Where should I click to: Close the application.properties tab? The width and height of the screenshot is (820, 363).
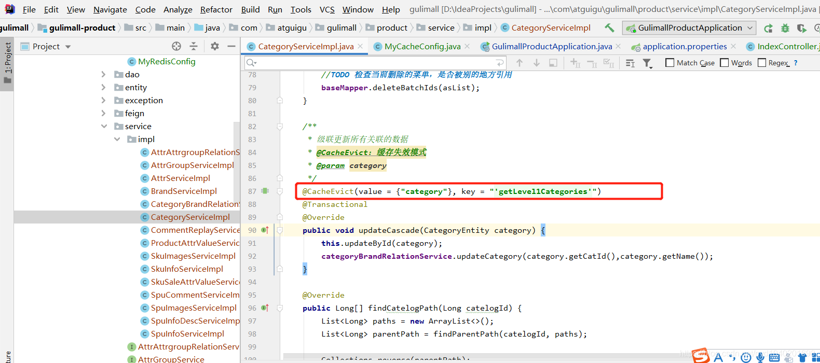point(733,46)
